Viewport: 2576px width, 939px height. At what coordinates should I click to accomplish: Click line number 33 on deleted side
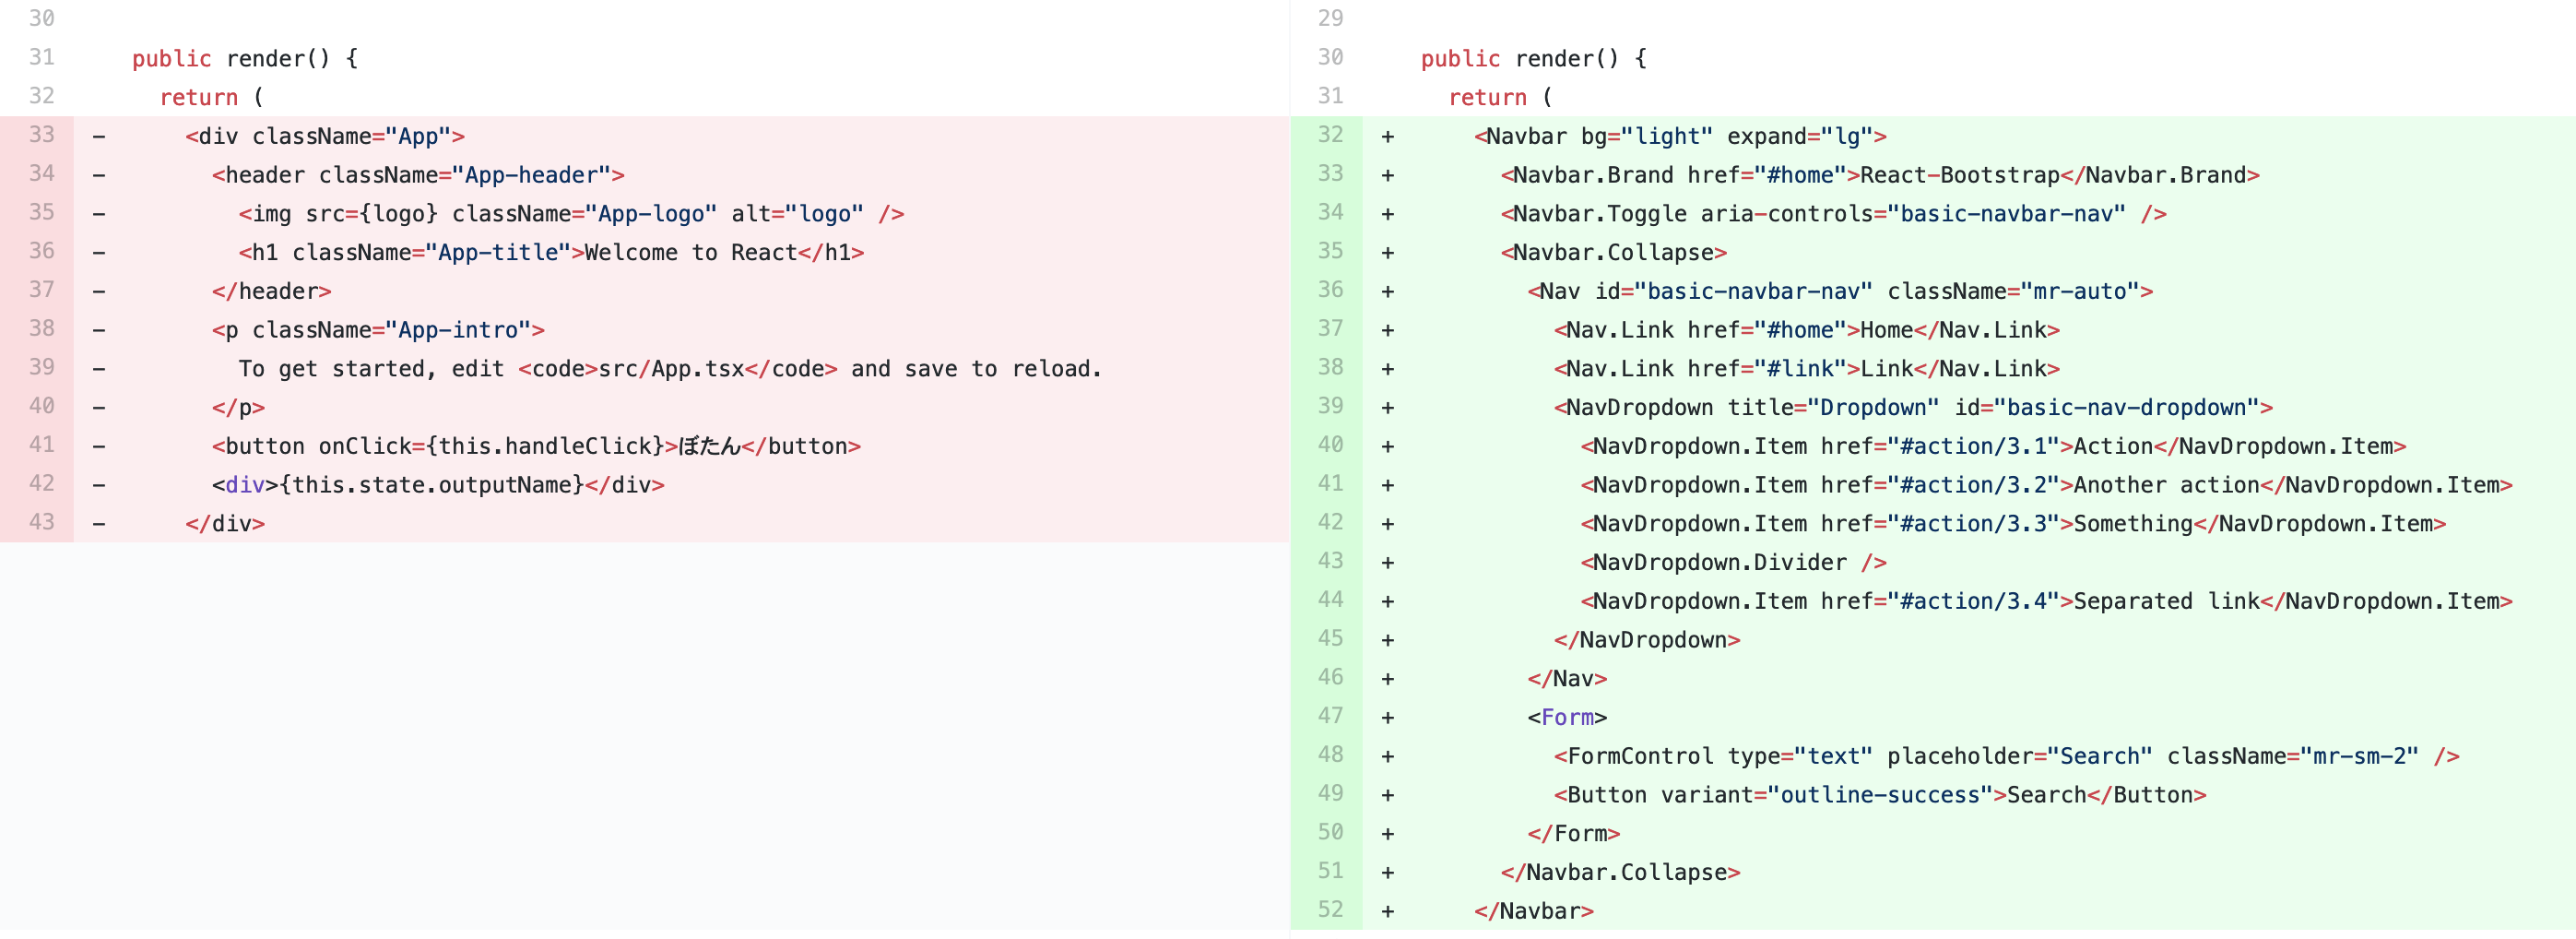(x=41, y=135)
